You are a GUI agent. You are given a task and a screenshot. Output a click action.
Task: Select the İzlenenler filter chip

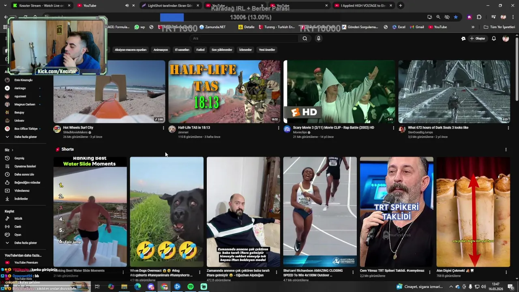[245, 50]
